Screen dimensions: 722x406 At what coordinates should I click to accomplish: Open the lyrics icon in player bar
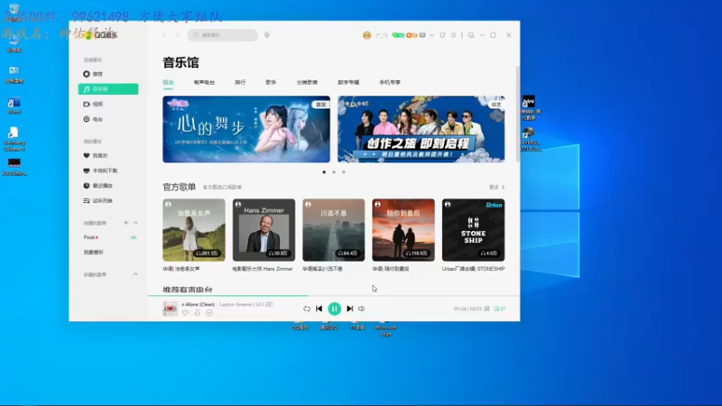[x=486, y=309]
